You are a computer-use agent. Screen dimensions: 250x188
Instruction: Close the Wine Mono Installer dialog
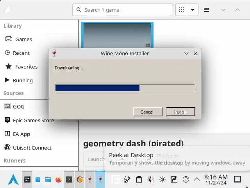coord(196,53)
